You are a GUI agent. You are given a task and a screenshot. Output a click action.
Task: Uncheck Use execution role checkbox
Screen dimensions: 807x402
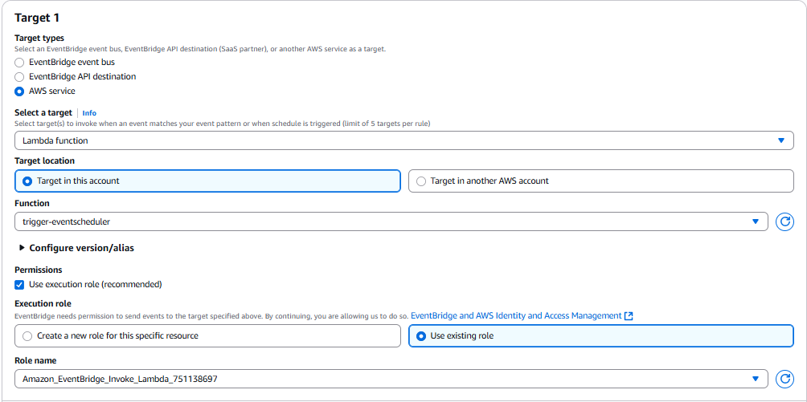coord(20,285)
